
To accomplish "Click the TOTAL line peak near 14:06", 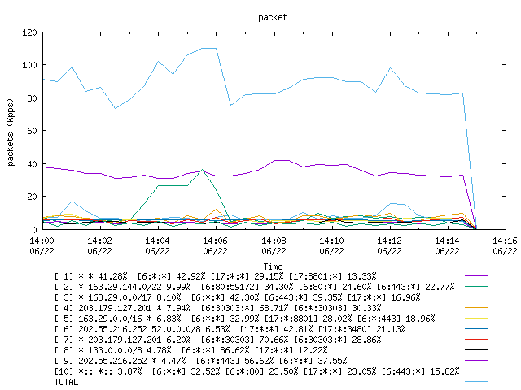I will tap(209, 49).
